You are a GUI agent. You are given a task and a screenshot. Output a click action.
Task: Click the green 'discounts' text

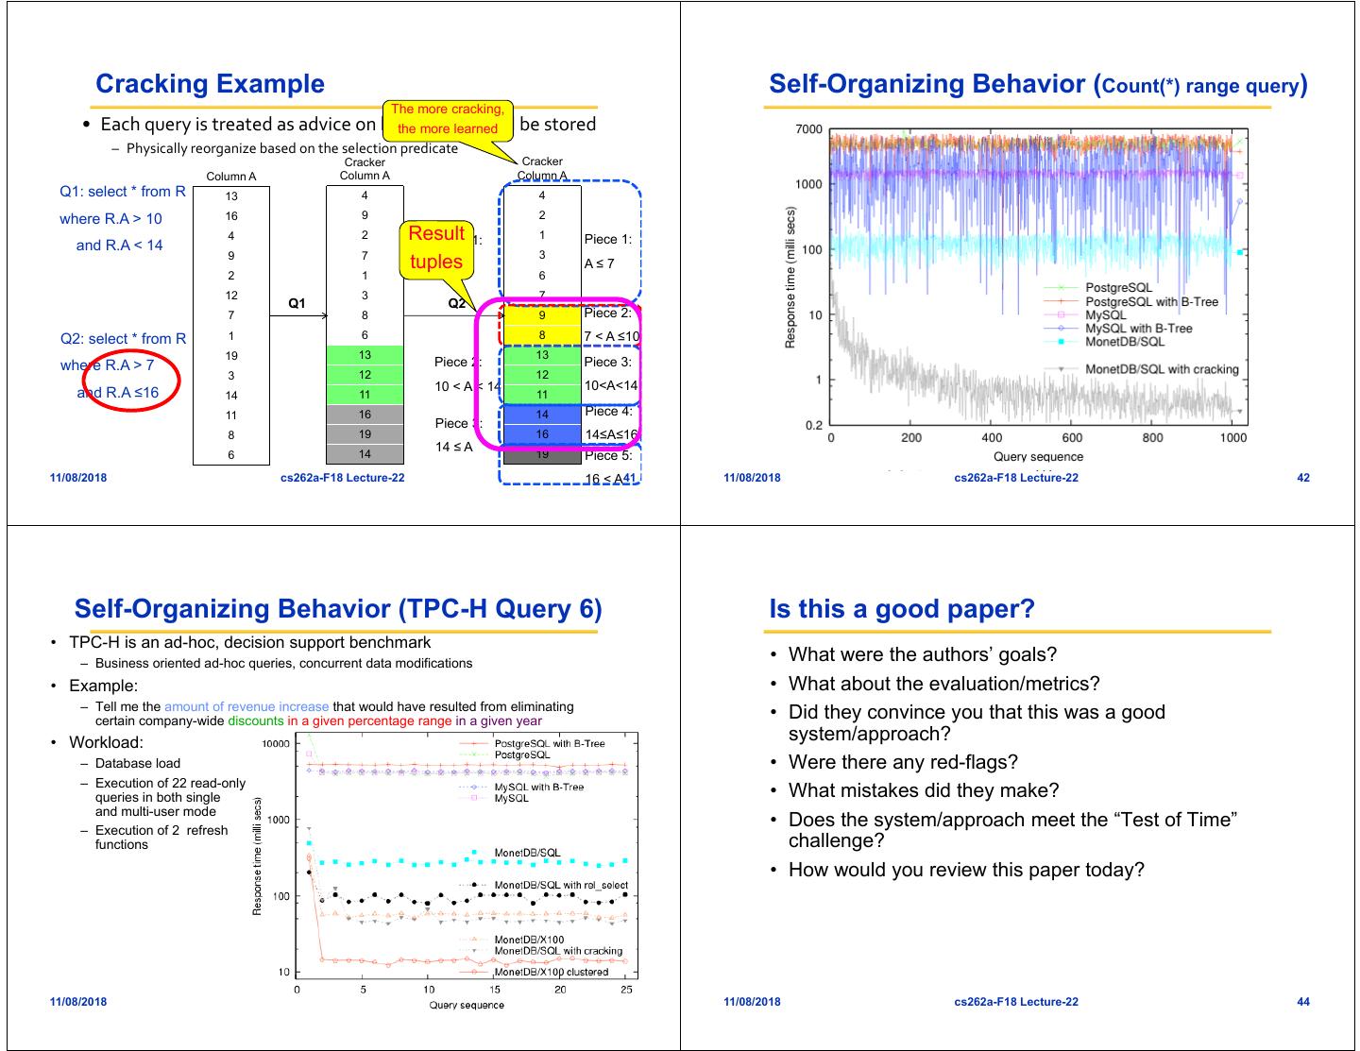(256, 721)
